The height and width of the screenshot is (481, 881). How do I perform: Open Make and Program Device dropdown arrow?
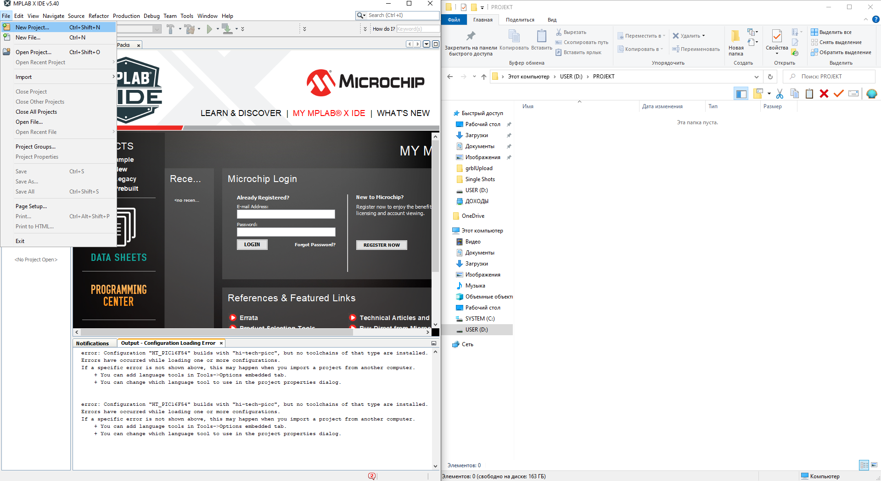(236, 29)
